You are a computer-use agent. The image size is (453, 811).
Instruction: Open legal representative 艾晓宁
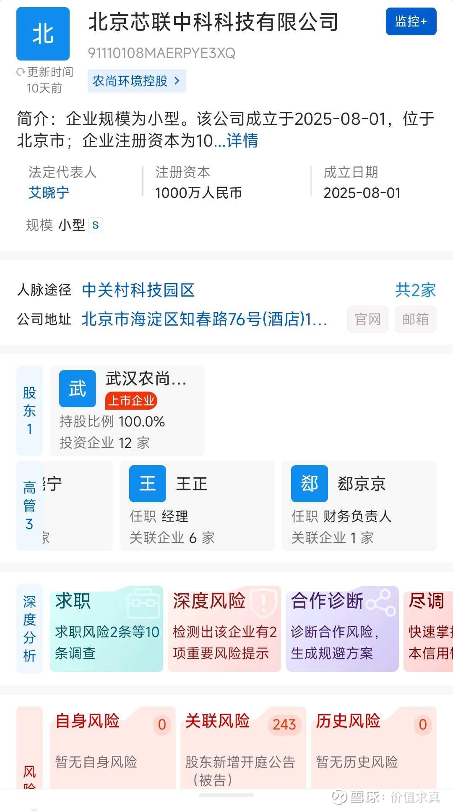point(49,193)
